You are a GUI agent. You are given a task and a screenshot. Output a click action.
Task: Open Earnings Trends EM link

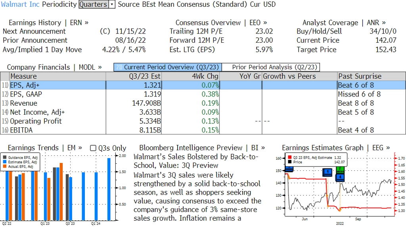pos(45,148)
